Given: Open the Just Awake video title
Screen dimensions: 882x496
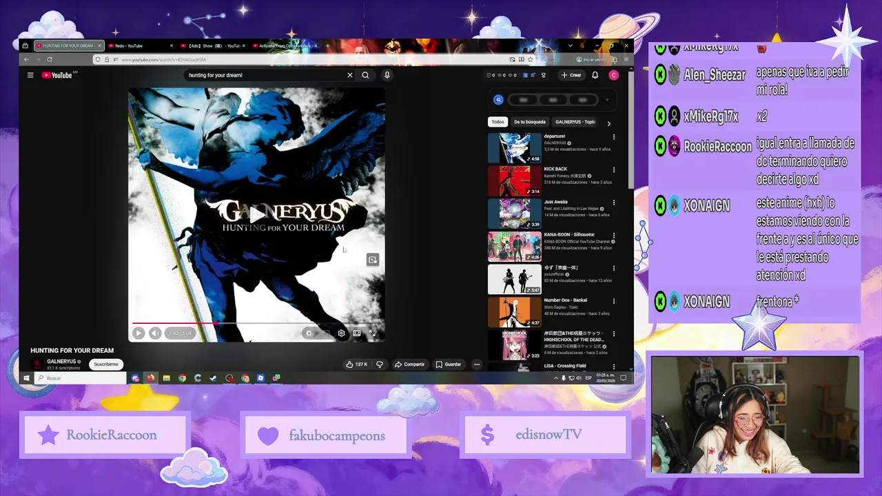Looking at the screenshot, I should (x=556, y=202).
